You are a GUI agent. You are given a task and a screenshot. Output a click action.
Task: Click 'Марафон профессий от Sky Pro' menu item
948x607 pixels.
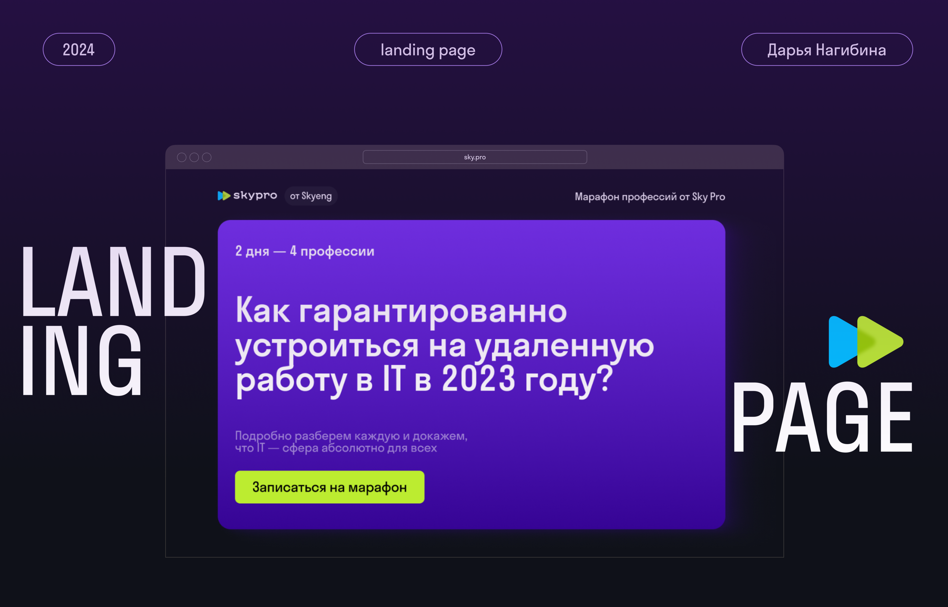(649, 196)
